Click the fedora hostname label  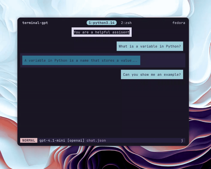[179, 23]
